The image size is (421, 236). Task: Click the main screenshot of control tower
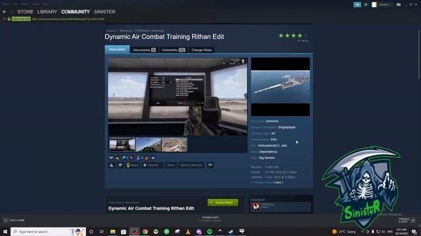pyautogui.click(x=178, y=96)
